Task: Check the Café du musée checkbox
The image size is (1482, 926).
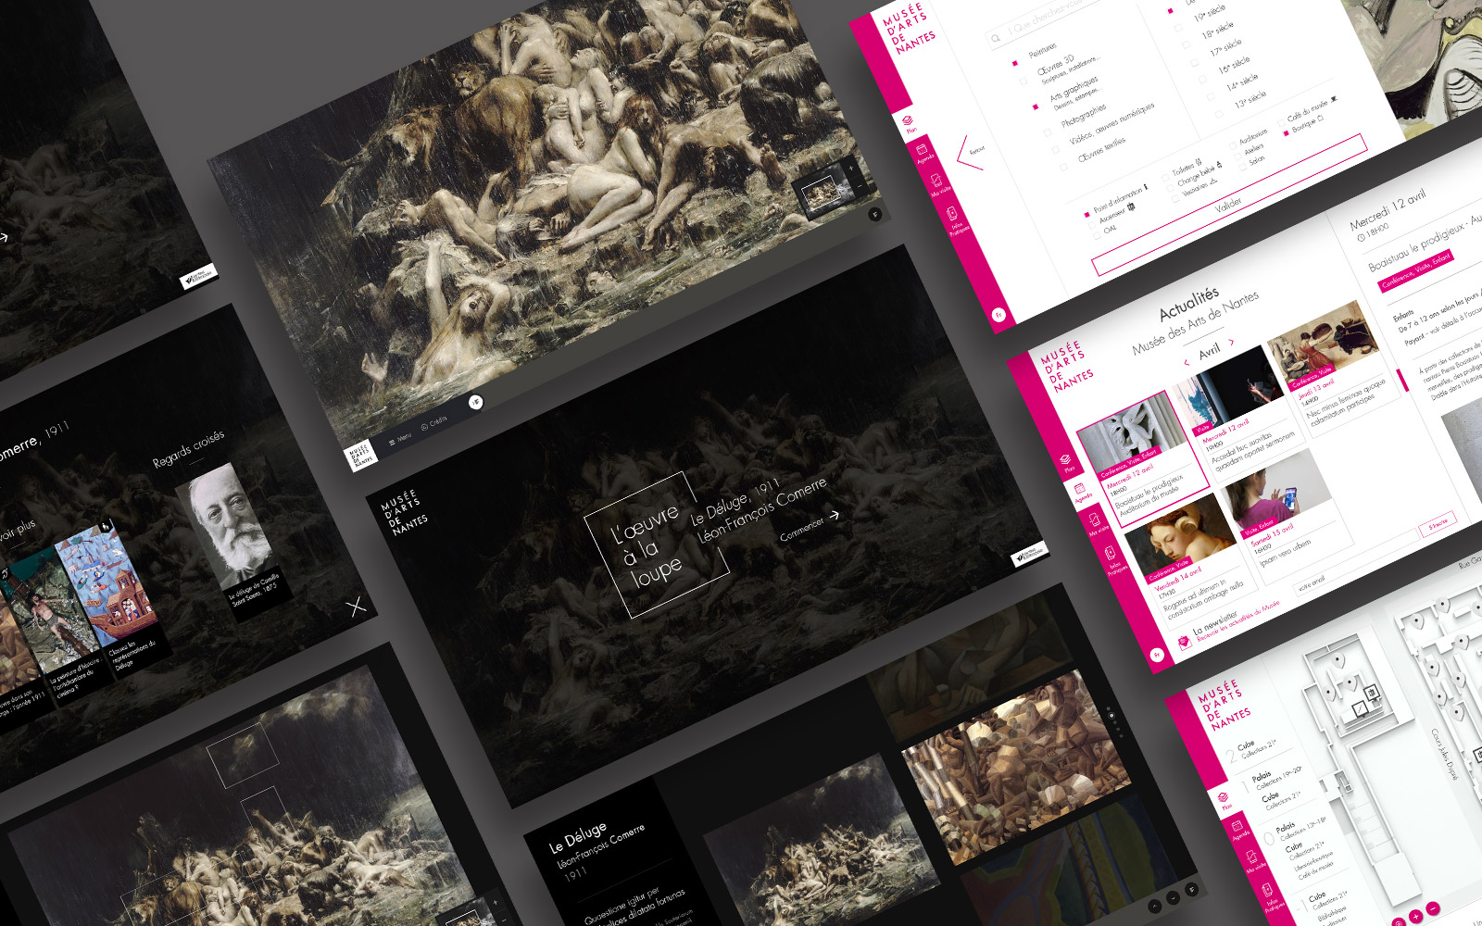Action: pyautogui.click(x=1280, y=123)
